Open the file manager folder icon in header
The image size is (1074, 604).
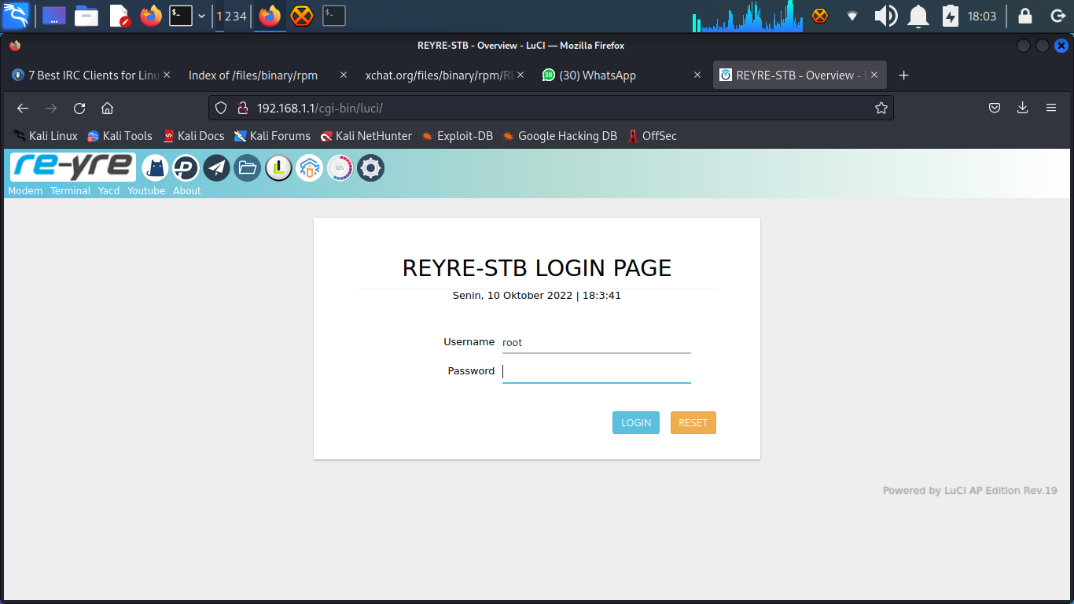(247, 168)
